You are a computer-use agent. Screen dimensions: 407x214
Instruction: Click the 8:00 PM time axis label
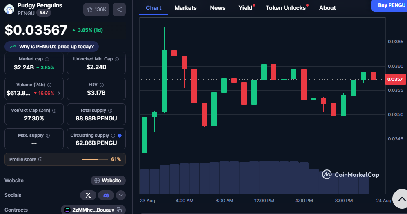pyautogui.click(x=344, y=201)
